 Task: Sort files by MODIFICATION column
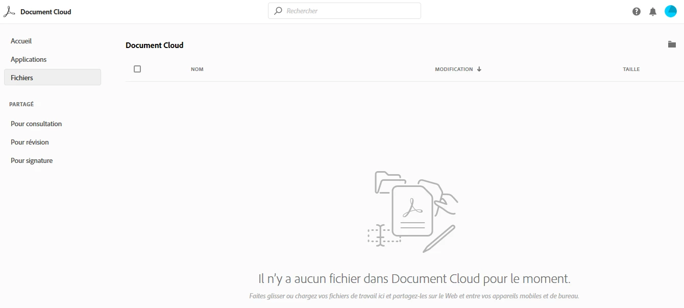pos(454,69)
